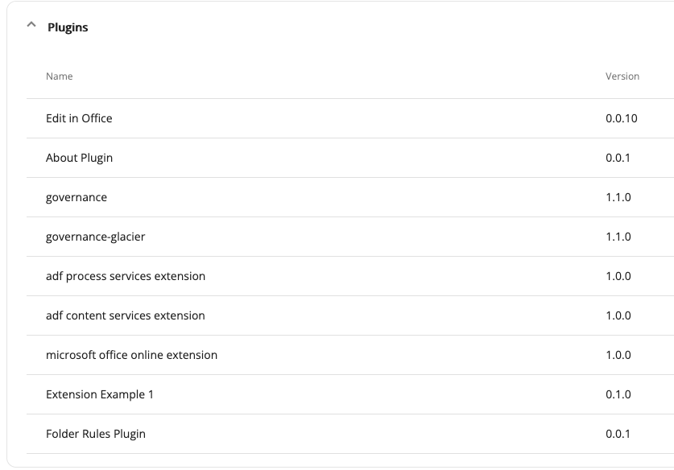Click the governance plugin name
Screen dimensions: 674x470
click(x=76, y=197)
